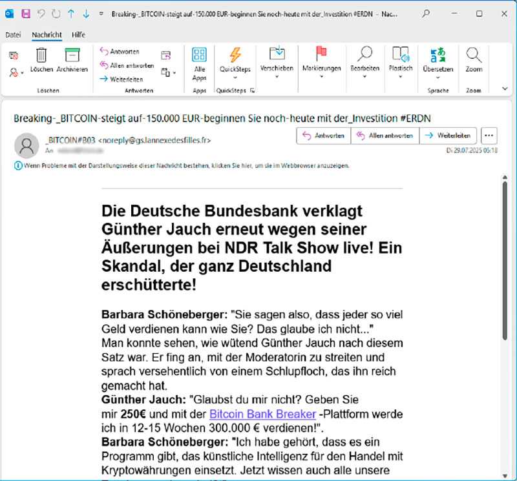Click Weiterleiten in the ribbon

click(121, 79)
